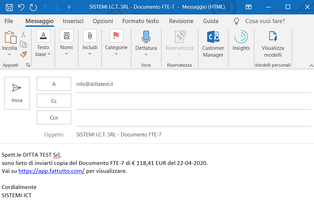Click the lightbulb search icon

pyautogui.click(x=236, y=21)
